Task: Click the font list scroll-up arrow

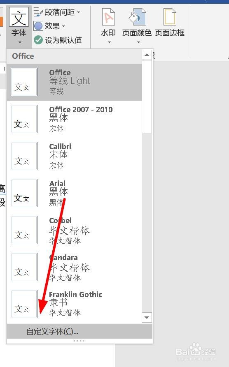Action: tap(147, 55)
